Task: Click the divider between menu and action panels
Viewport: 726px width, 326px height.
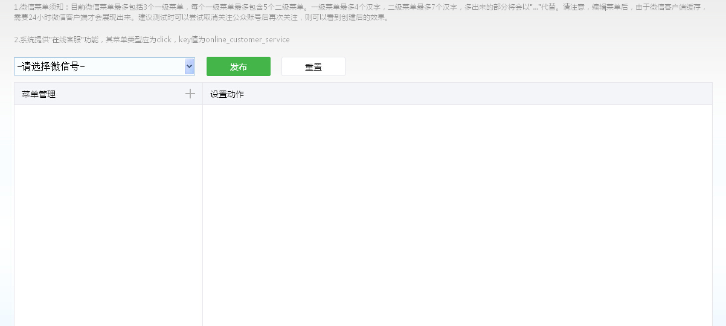Action: tap(202, 211)
